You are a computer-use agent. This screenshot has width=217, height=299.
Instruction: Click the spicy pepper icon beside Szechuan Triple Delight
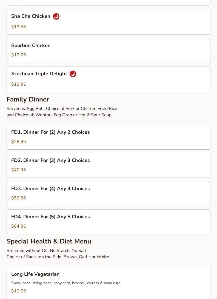[x=73, y=74]
